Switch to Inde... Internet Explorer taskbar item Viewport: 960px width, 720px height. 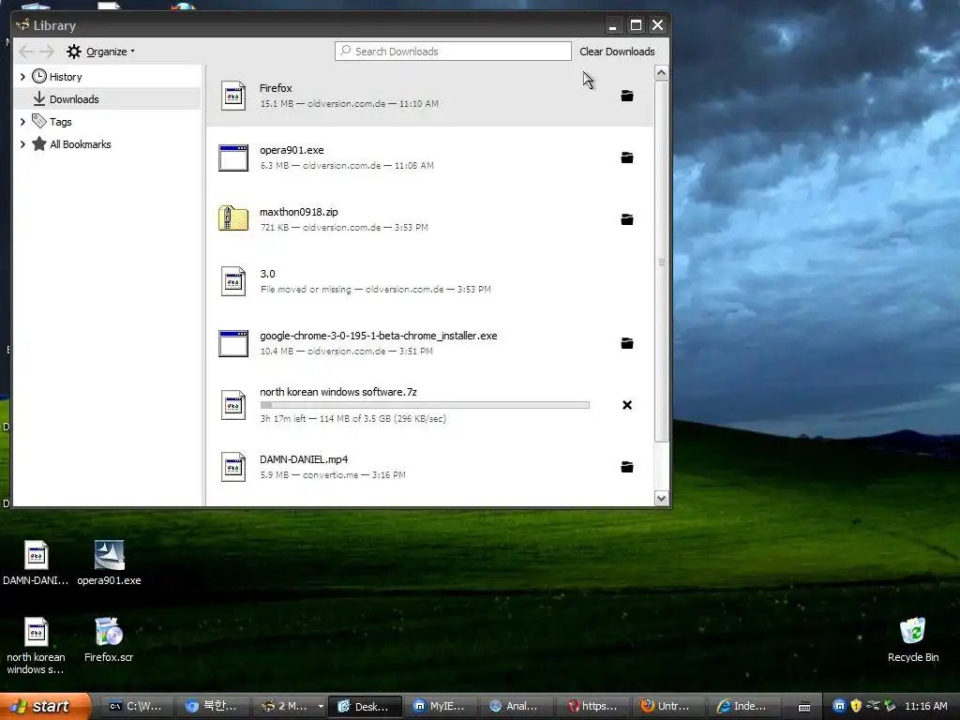click(x=743, y=706)
